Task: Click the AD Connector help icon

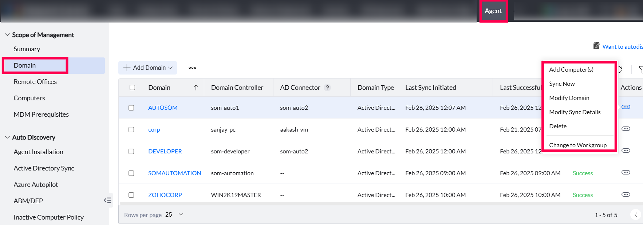Action: tap(327, 88)
